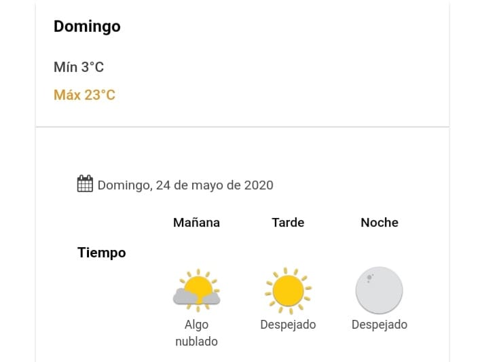Click the crater spot on the moon icon
Viewport: 482px width, 362px height.
pos(369,278)
